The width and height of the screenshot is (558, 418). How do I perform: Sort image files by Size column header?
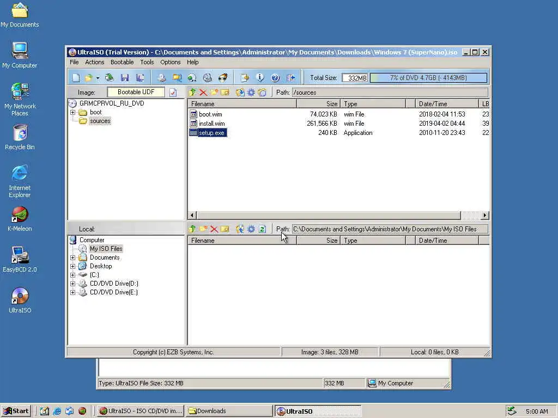[x=318, y=104]
